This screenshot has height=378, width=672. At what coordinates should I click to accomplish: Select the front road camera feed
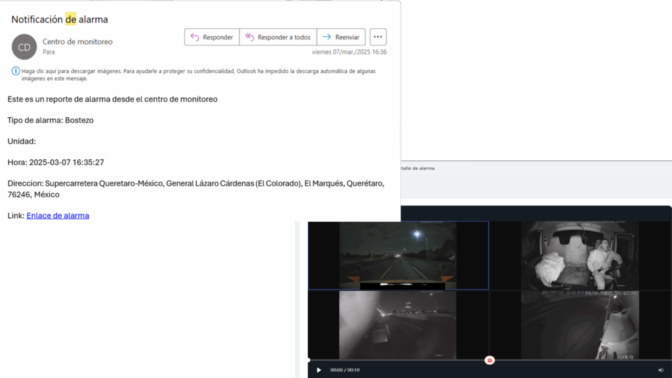[398, 255]
